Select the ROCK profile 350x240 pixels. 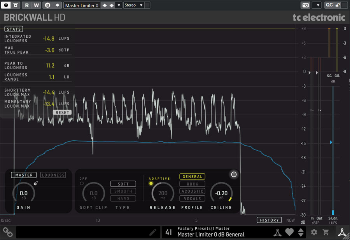pos(192,184)
